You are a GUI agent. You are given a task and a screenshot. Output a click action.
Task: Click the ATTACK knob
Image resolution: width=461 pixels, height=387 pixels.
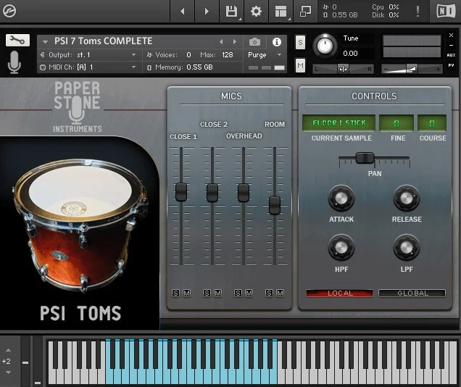point(341,199)
